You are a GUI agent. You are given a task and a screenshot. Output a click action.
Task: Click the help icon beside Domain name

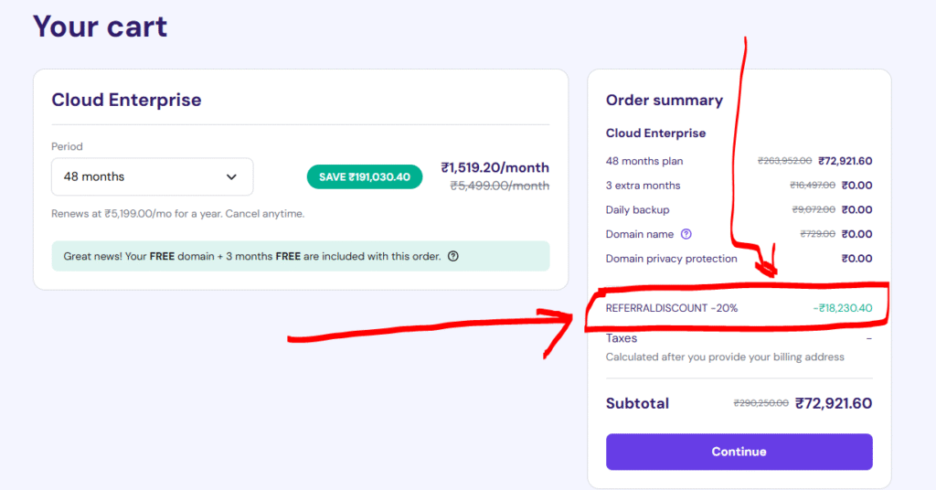coord(686,234)
